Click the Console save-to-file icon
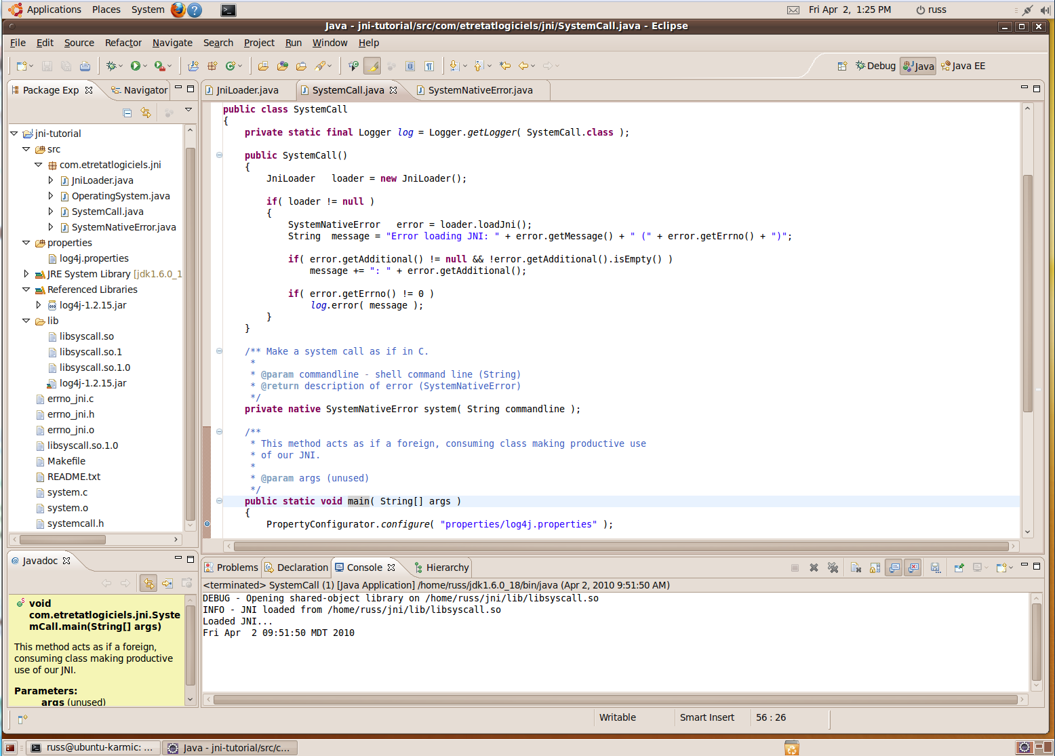This screenshot has height=756, width=1055. coord(936,568)
